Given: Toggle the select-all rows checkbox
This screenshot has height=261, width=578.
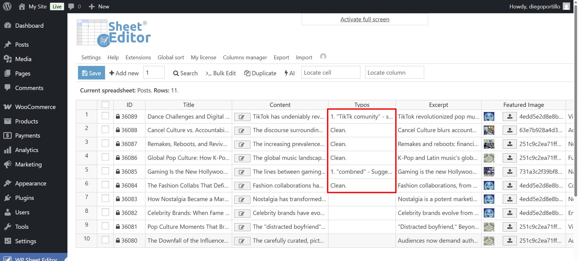Looking at the screenshot, I should (x=105, y=105).
